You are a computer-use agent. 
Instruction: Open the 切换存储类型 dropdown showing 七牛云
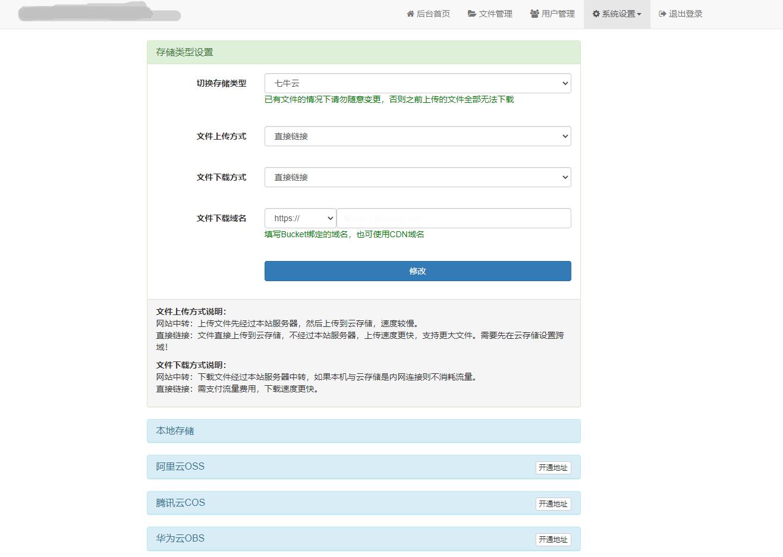click(417, 83)
